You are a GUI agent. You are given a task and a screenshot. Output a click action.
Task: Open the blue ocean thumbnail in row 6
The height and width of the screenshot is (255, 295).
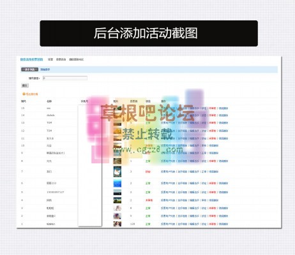click(117, 183)
